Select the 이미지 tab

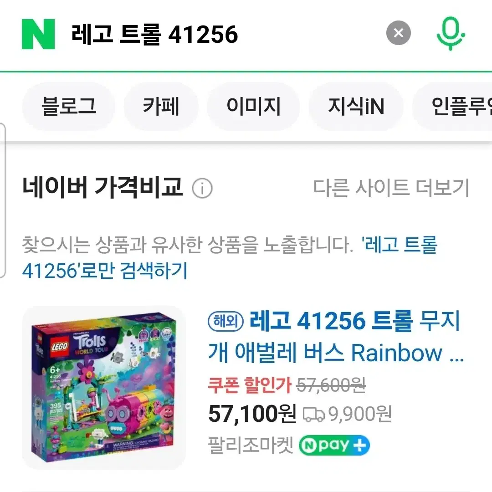click(253, 106)
